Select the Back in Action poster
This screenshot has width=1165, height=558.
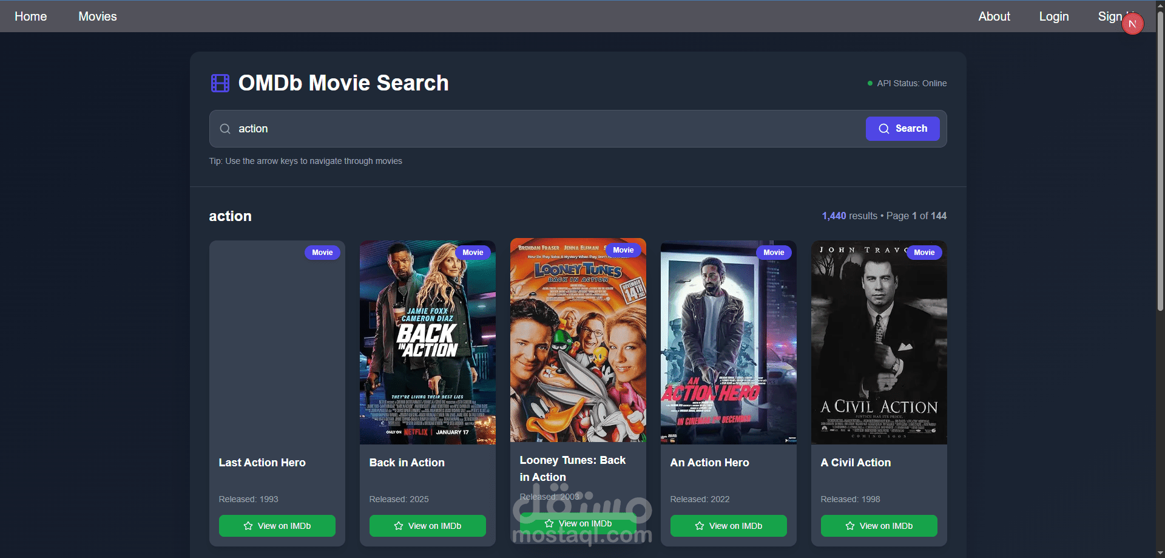coord(428,342)
